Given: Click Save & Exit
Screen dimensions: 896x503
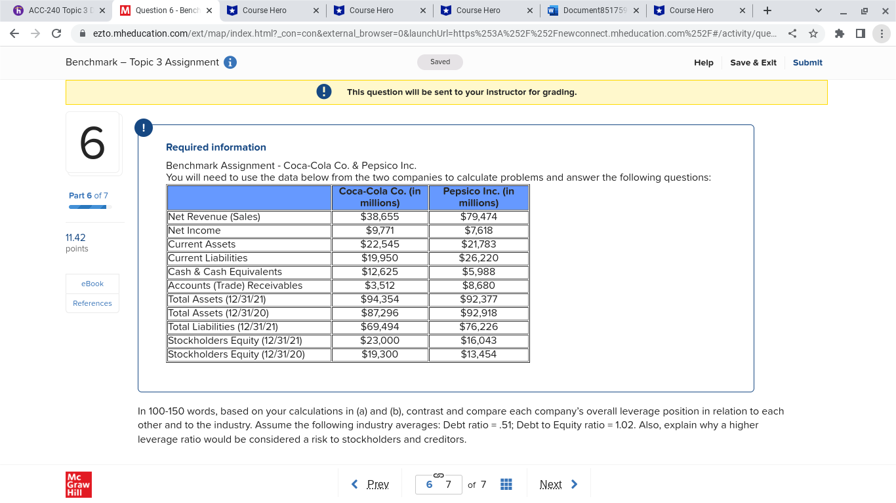Looking at the screenshot, I should [x=753, y=63].
